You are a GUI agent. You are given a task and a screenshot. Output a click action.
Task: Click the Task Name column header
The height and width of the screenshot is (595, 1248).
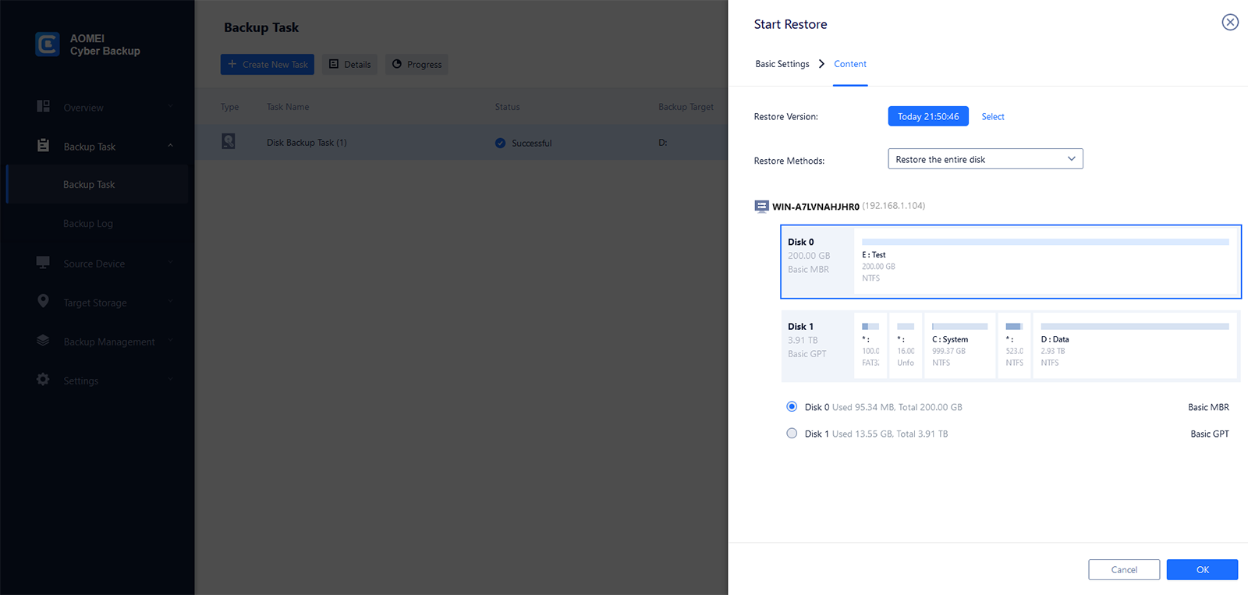coord(288,107)
